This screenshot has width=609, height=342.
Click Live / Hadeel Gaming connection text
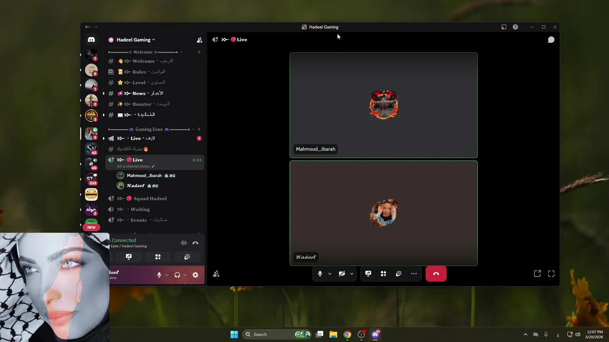point(129,246)
